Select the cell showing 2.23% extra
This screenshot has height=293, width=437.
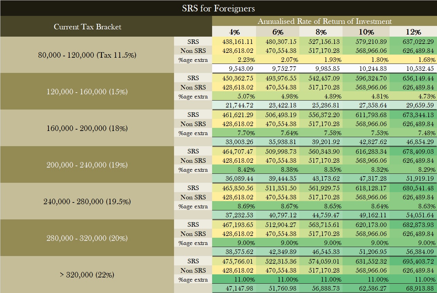click(x=234, y=60)
